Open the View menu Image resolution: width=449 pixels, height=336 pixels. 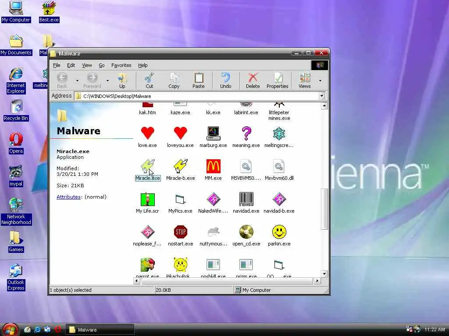[x=87, y=65]
